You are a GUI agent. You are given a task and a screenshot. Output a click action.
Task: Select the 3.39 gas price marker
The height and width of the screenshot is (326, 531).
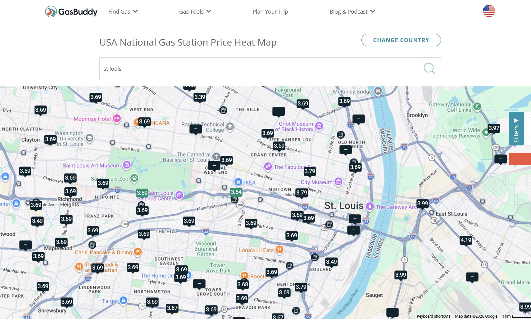tap(200, 97)
